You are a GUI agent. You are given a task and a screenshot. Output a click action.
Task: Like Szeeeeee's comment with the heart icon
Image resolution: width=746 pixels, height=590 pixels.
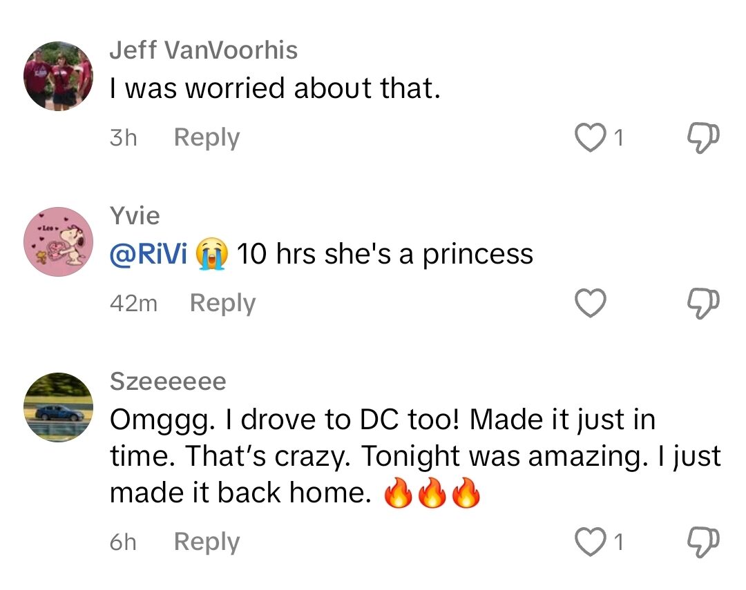[591, 542]
